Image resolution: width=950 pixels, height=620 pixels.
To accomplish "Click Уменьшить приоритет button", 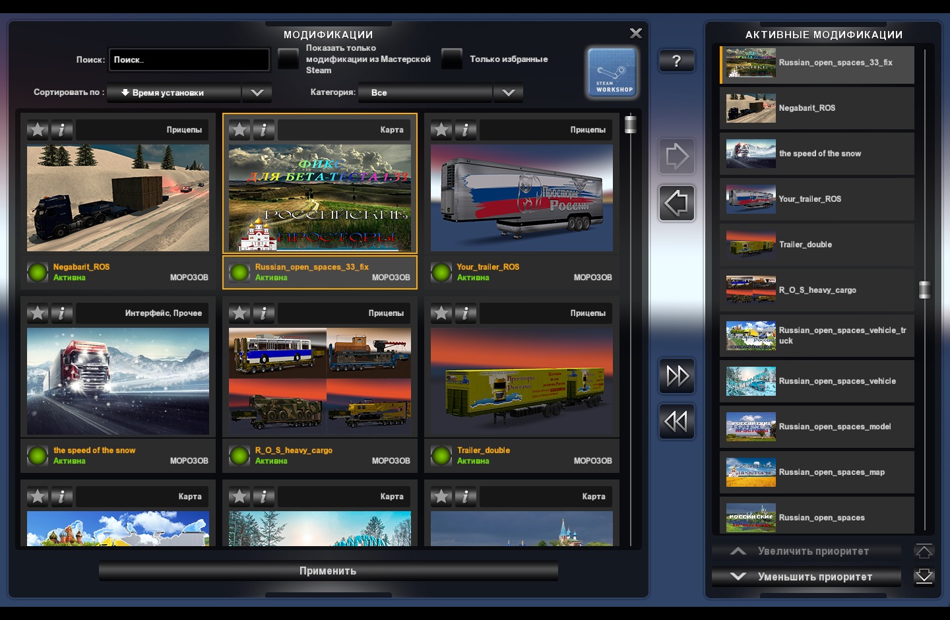I will coord(806,576).
